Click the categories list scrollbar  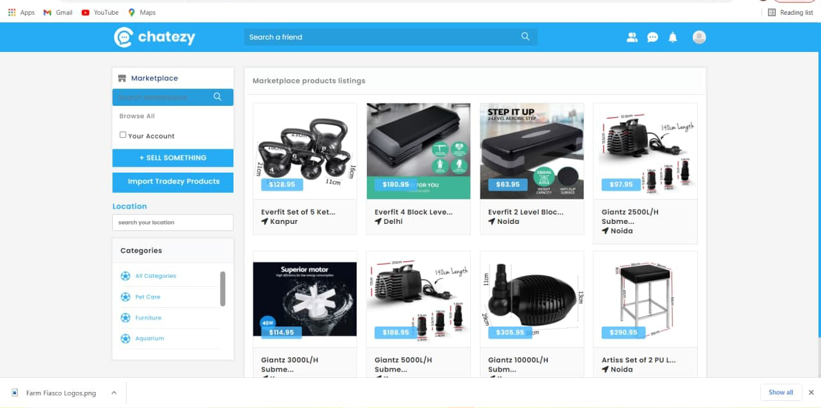click(223, 289)
